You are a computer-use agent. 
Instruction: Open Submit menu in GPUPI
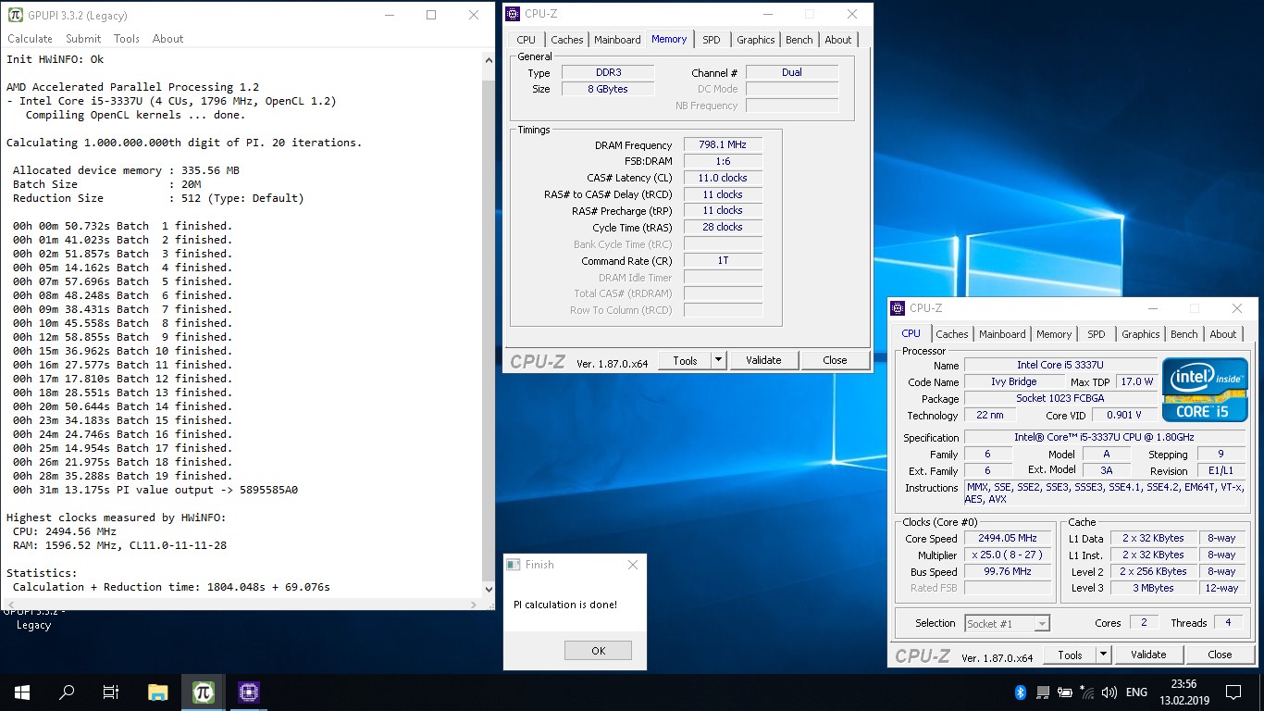pos(83,39)
